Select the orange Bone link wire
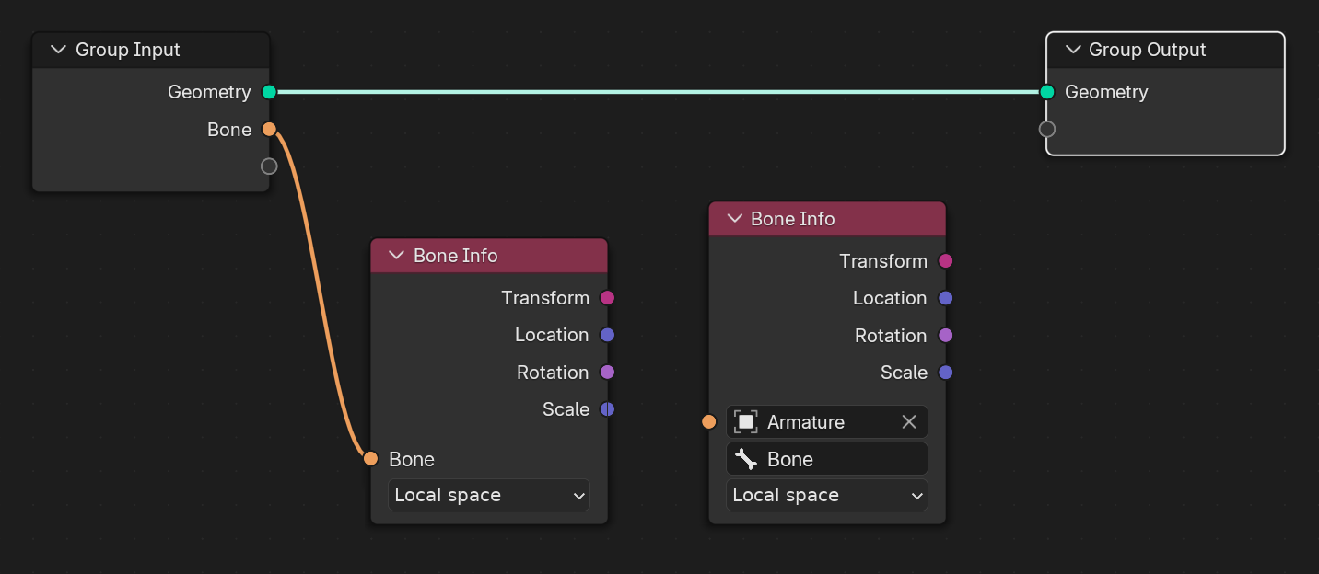This screenshot has height=574, width=1319. coord(321,294)
